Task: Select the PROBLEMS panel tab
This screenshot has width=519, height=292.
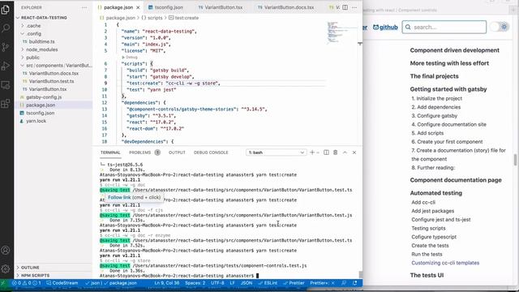Action: (x=144, y=152)
